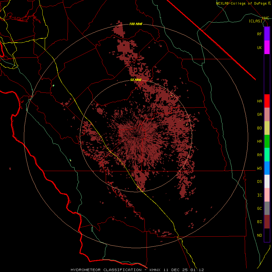This screenshot has height=272, width=272.
Task: Click the BI brown legend swatch
Action: pos(267,222)
